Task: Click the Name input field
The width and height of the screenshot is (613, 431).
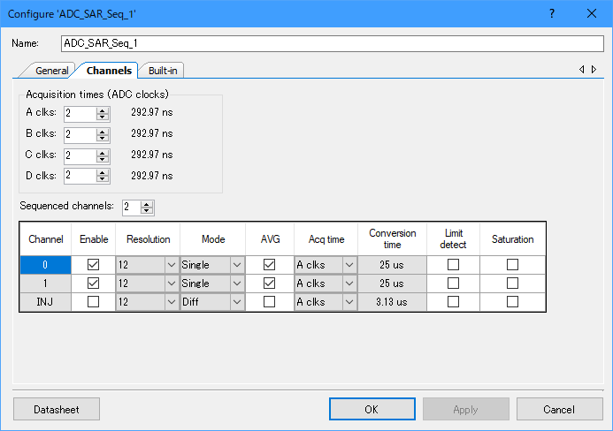Action: tap(332, 43)
